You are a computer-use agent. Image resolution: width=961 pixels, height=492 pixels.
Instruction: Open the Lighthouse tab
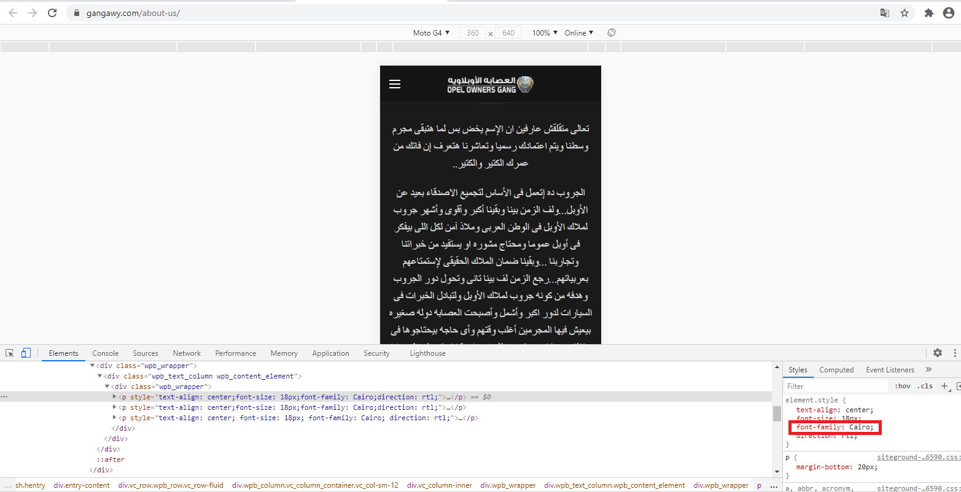[x=427, y=353]
